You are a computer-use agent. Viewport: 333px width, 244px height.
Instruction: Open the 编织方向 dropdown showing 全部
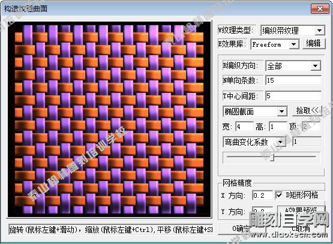(315, 66)
